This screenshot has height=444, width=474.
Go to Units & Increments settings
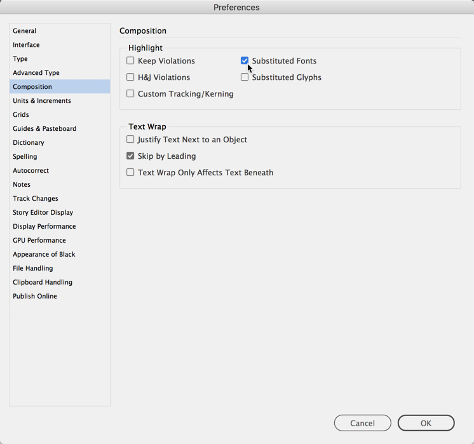coord(42,100)
